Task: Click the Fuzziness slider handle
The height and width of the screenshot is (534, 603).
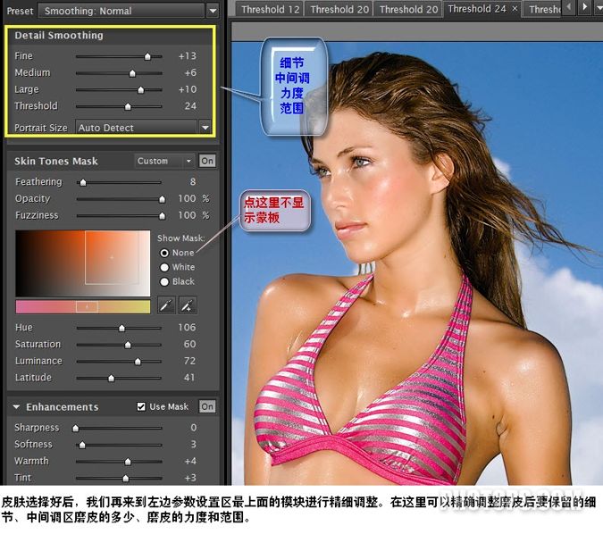Action: point(162,216)
